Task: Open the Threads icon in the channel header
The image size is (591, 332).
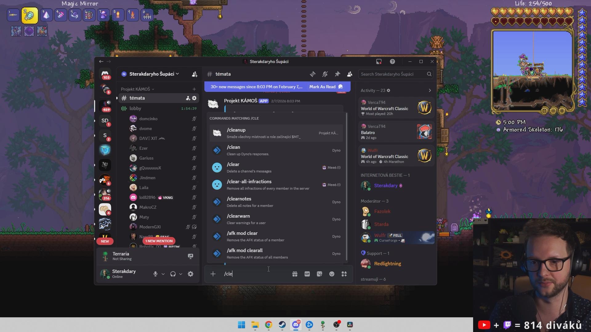Action: coord(312,74)
